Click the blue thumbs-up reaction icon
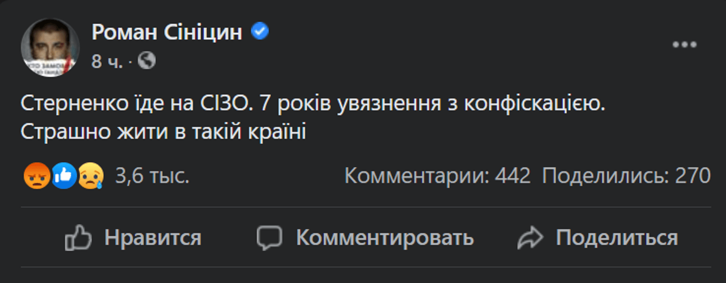 point(64,175)
